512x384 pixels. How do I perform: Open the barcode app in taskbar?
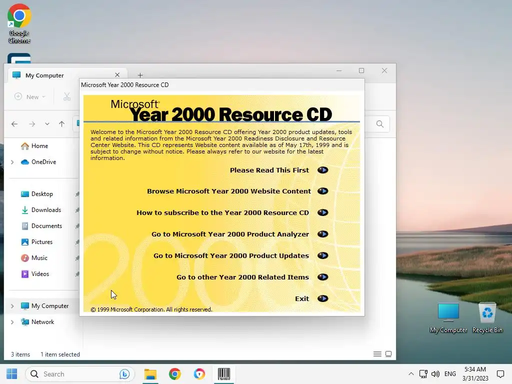(224, 374)
